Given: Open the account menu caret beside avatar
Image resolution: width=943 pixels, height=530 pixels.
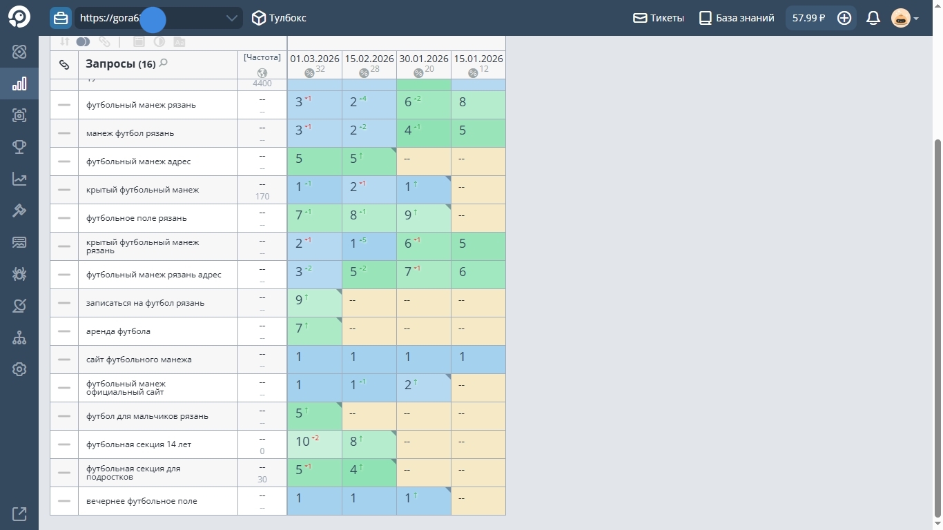Looking at the screenshot, I should pyautogui.click(x=916, y=19).
